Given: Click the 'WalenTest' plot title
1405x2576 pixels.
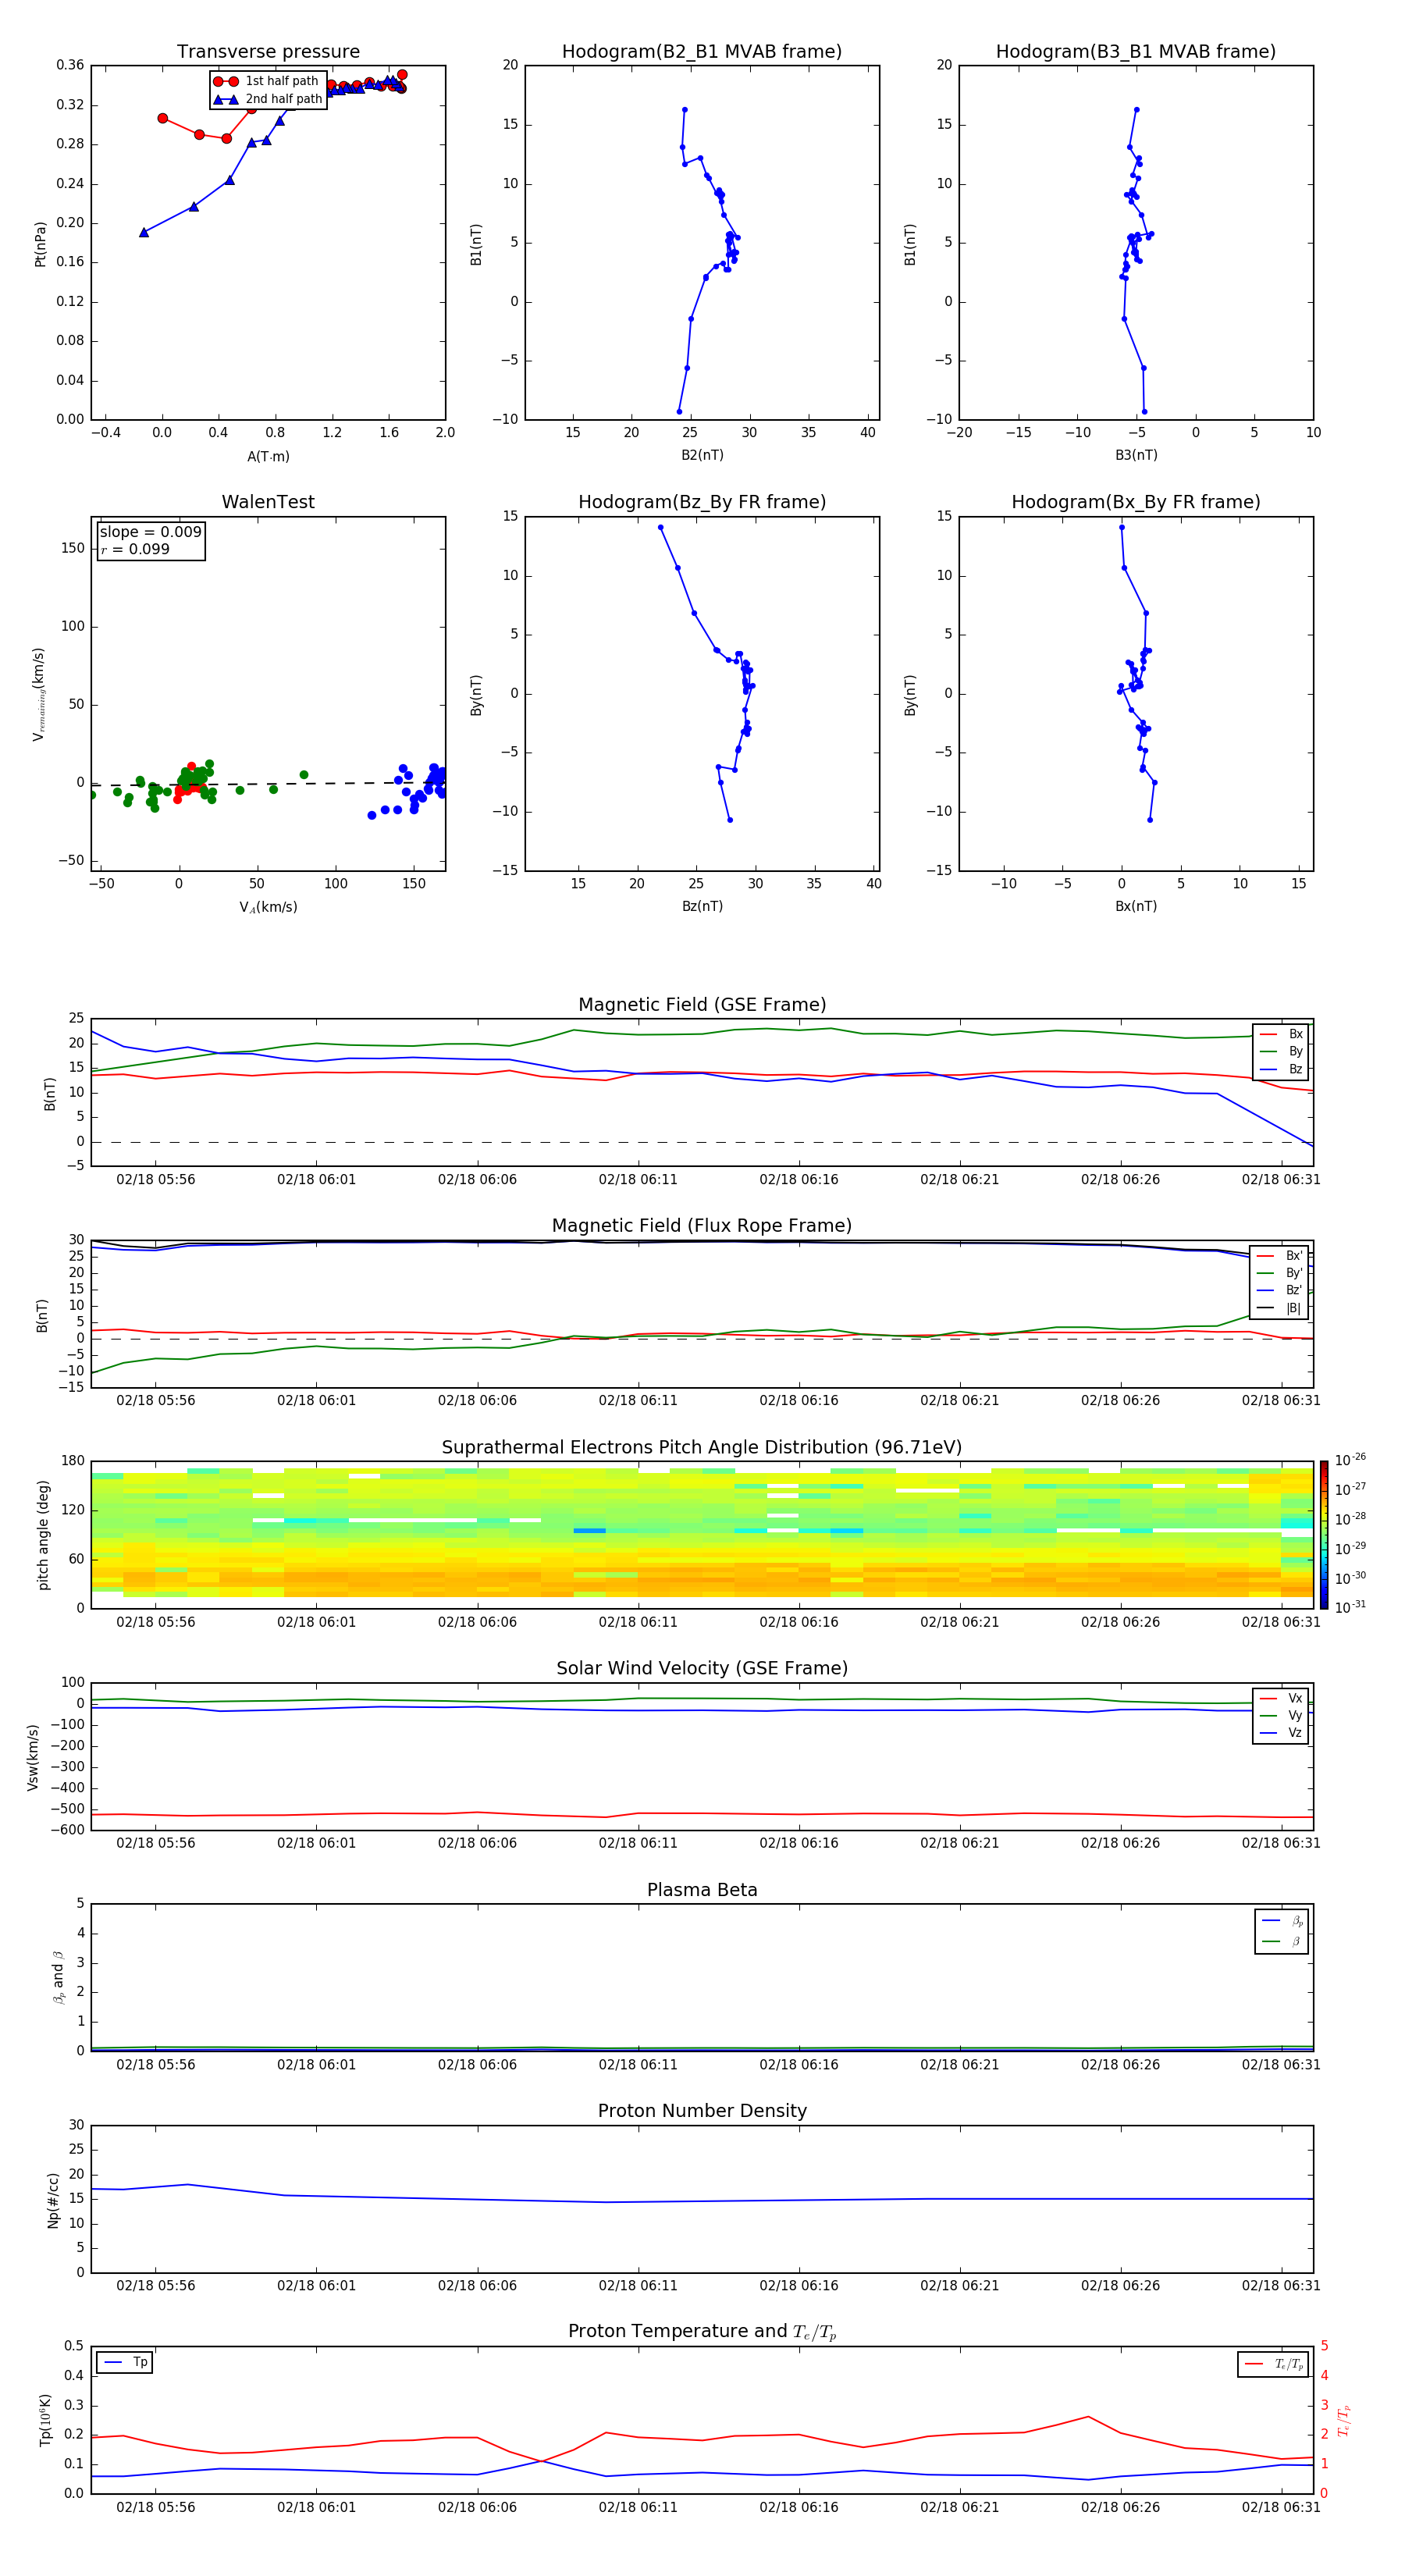Looking at the screenshot, I should (268, 502).
